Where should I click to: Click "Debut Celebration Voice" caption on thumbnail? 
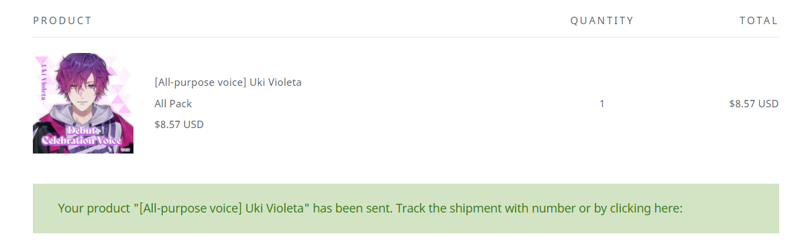[82, 135]
